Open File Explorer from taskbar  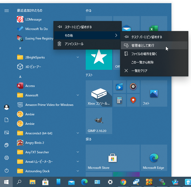pos(32,182)
